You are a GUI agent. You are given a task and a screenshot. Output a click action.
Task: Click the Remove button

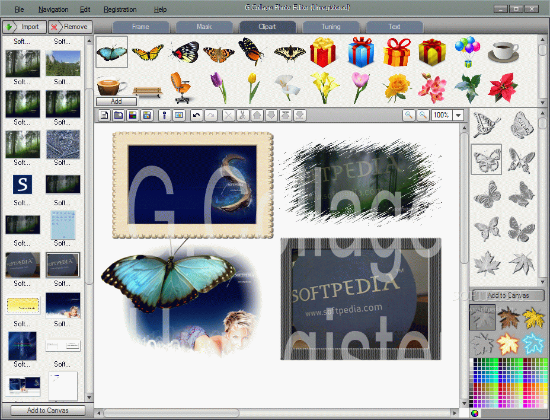(70, 27)
